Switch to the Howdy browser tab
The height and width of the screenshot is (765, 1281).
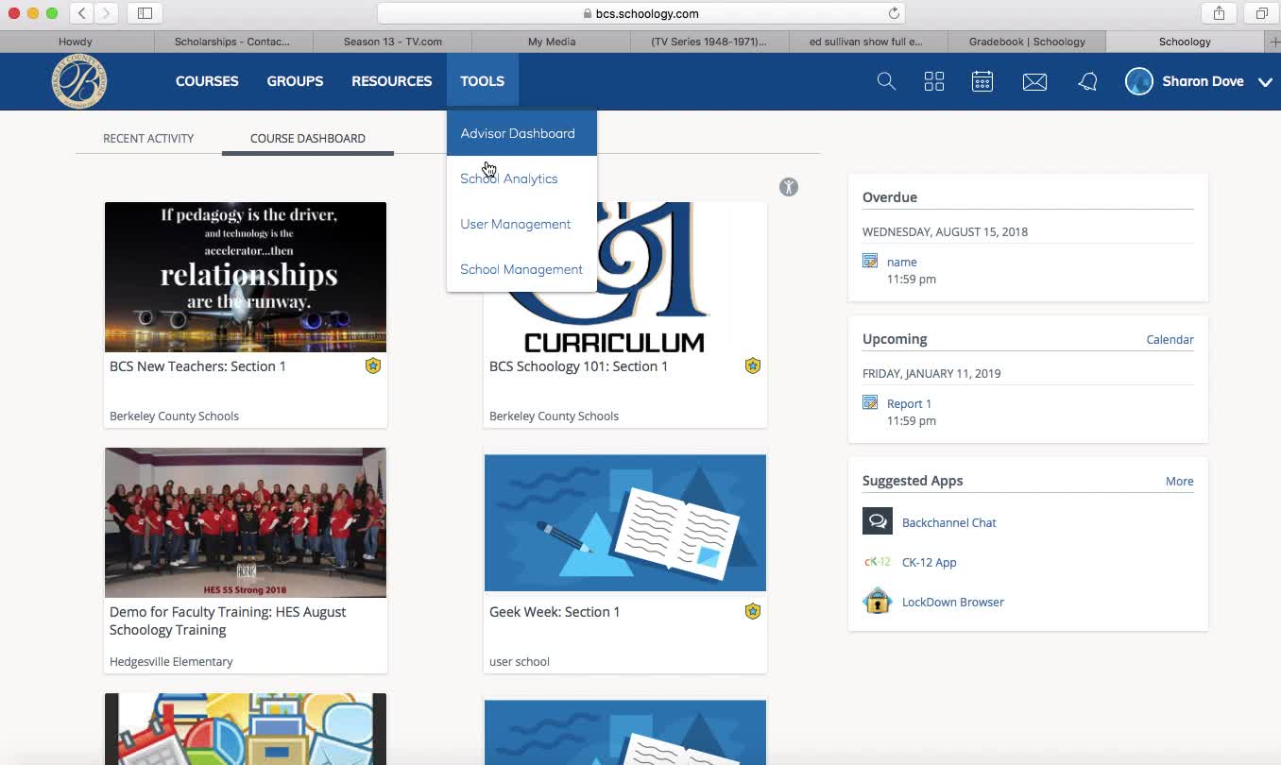(76, 42)
